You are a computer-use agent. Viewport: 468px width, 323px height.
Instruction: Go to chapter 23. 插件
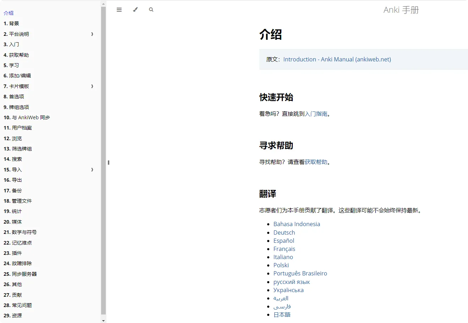coord(13,253)
